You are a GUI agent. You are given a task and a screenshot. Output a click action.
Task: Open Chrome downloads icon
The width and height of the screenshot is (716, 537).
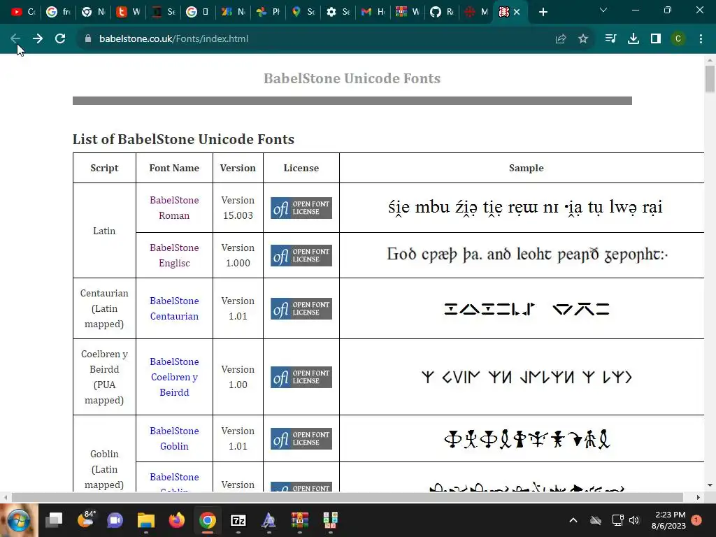click(633, 39)
